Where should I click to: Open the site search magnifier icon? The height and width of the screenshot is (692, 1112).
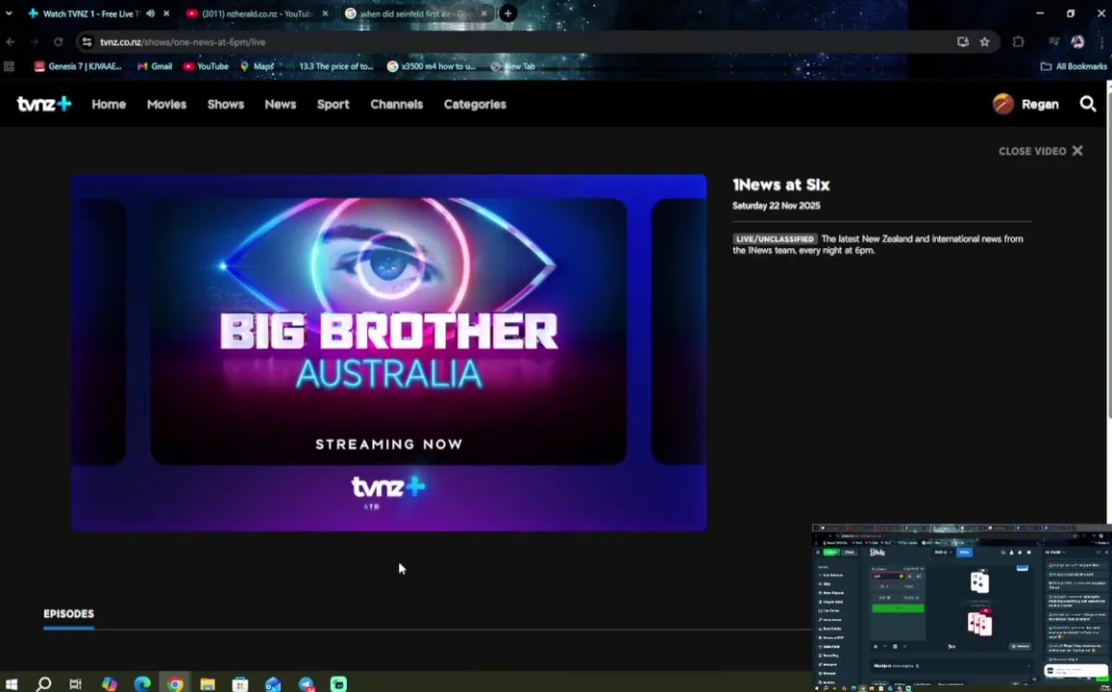point(1088,104)
